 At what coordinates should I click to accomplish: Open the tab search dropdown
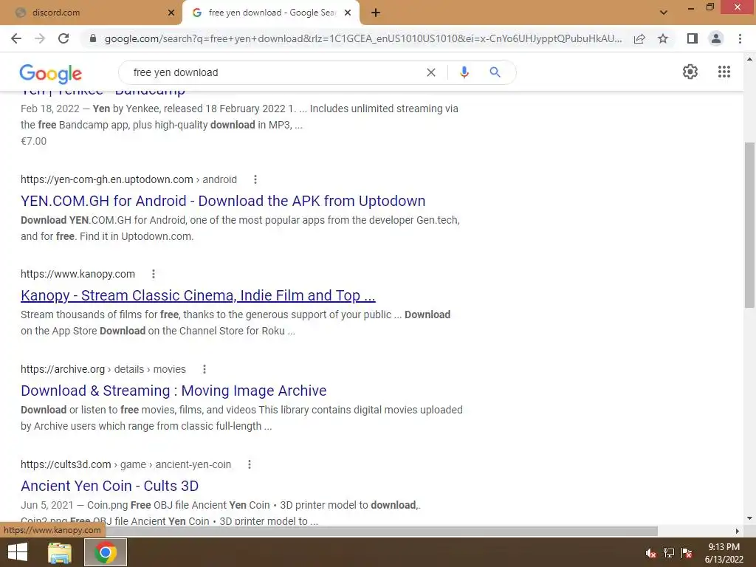664,13
